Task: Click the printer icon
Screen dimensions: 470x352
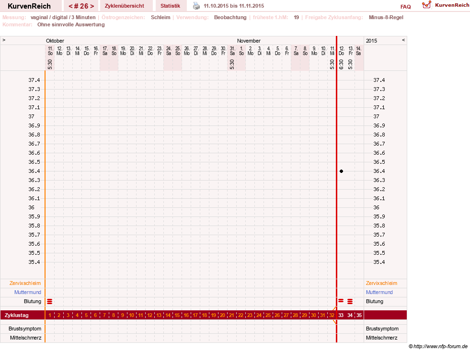Action: 196,6
